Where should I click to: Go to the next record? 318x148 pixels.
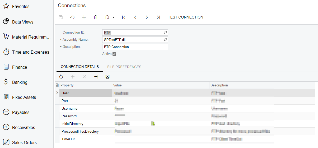[147, 17]
